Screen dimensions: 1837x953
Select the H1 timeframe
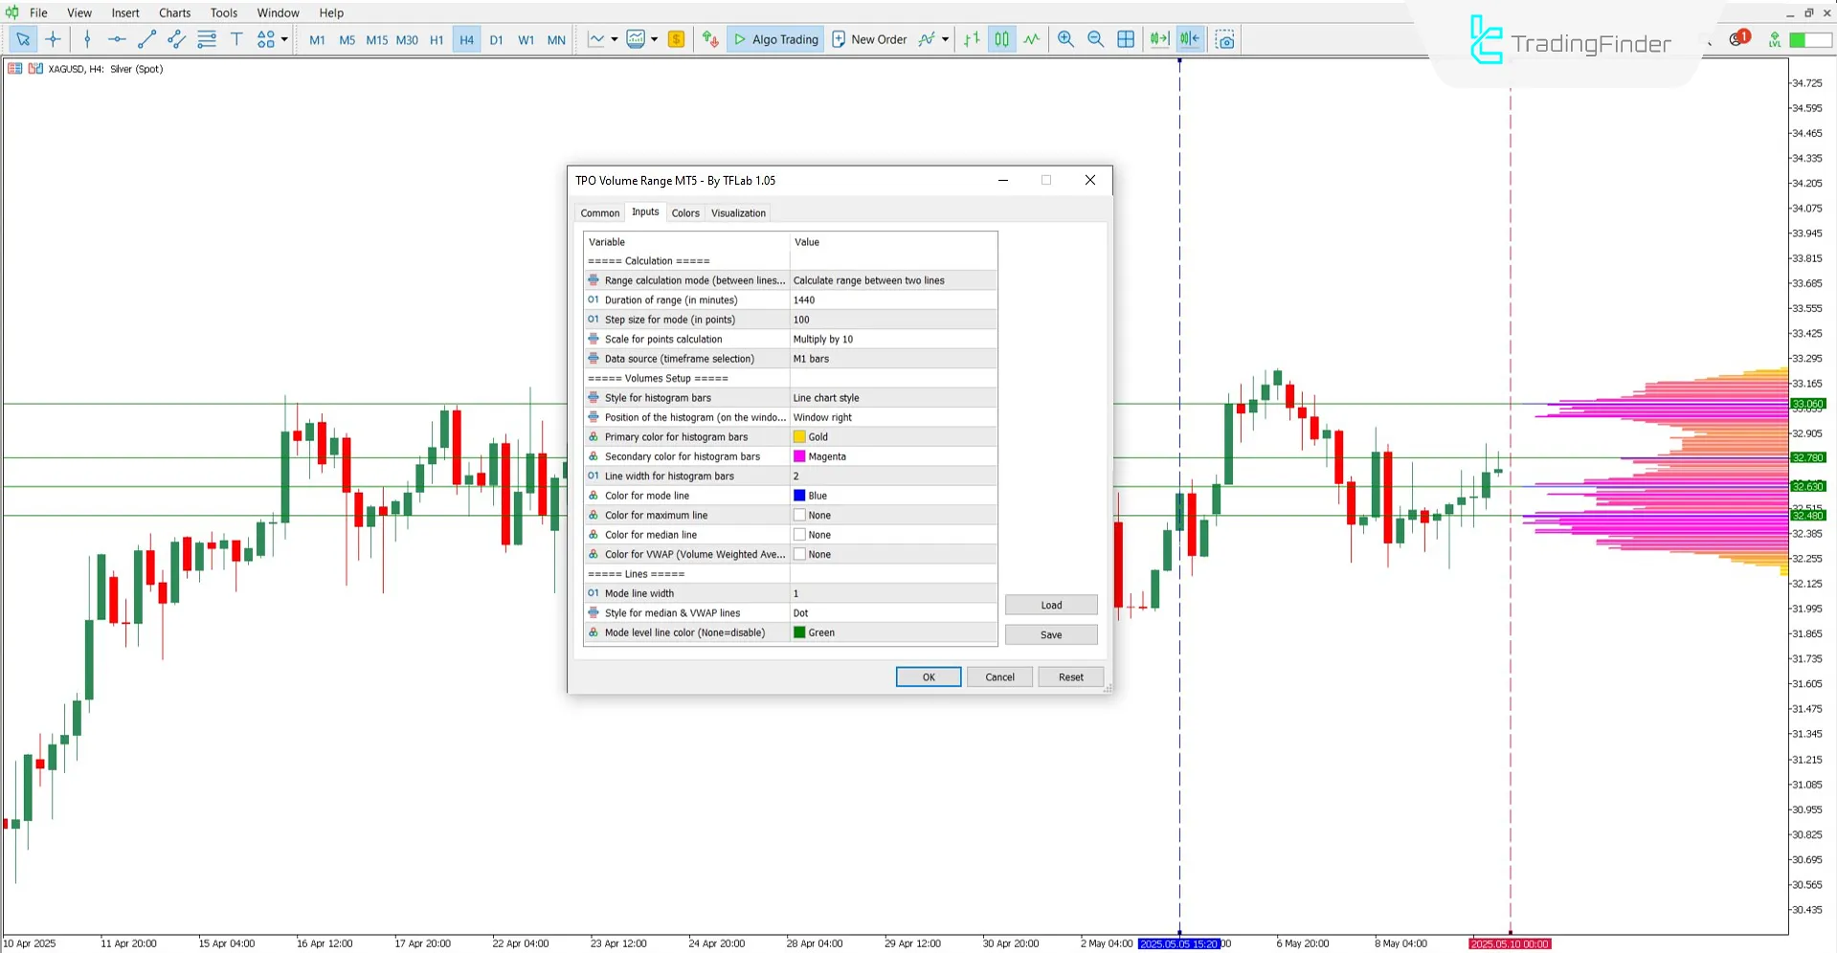(437, 39)
